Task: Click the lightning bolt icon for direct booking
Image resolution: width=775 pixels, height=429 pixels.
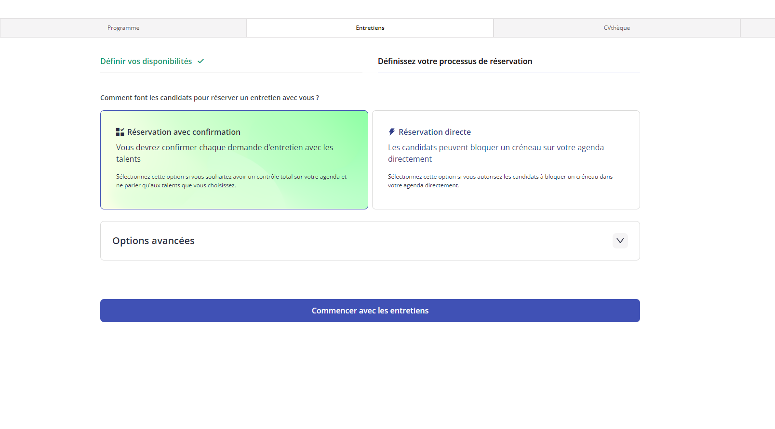Action: 392,132
